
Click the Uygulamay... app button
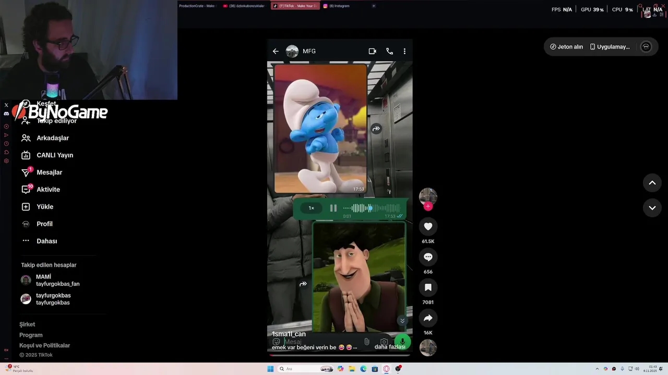[x=610, y=47]
